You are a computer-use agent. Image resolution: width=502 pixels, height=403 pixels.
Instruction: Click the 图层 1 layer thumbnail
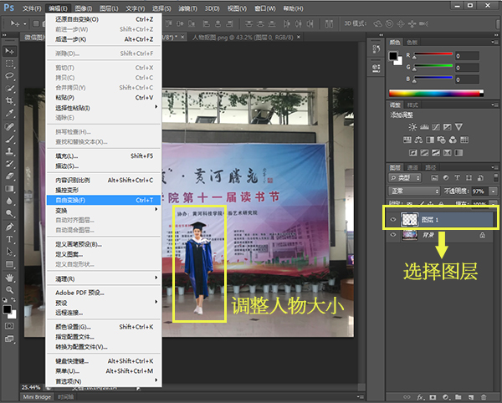[410, 218]
